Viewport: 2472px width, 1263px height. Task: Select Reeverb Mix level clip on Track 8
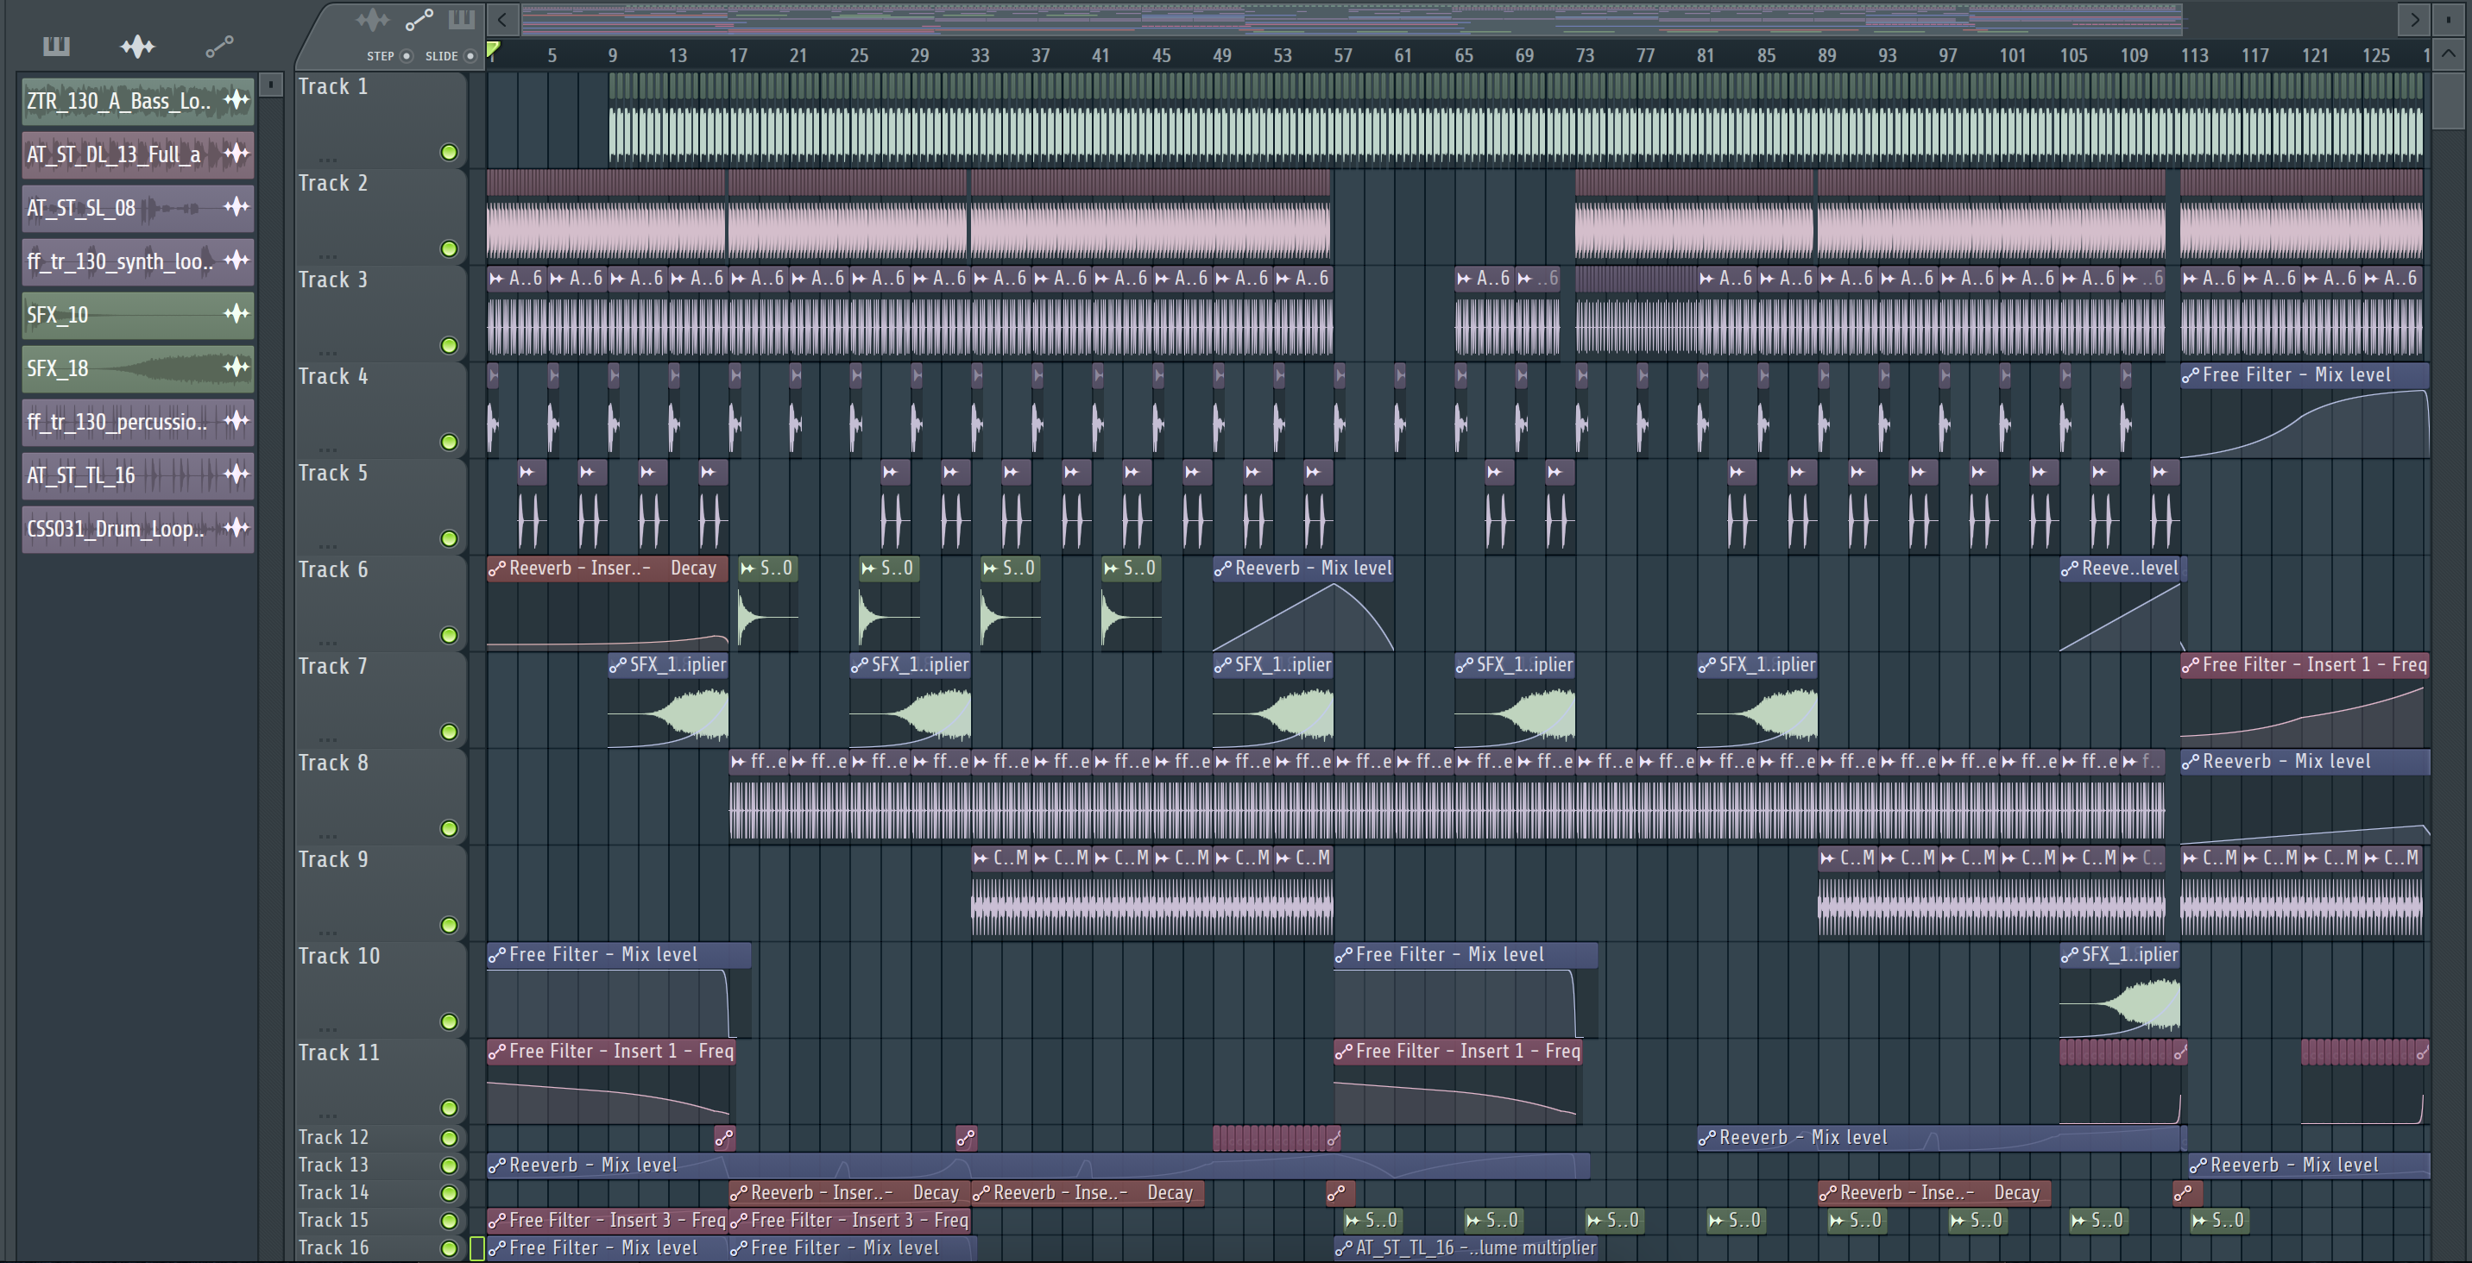coord(2304,797)
